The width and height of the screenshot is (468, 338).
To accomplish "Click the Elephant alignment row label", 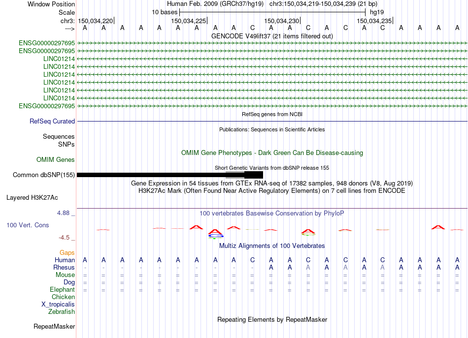I will 62,290.
